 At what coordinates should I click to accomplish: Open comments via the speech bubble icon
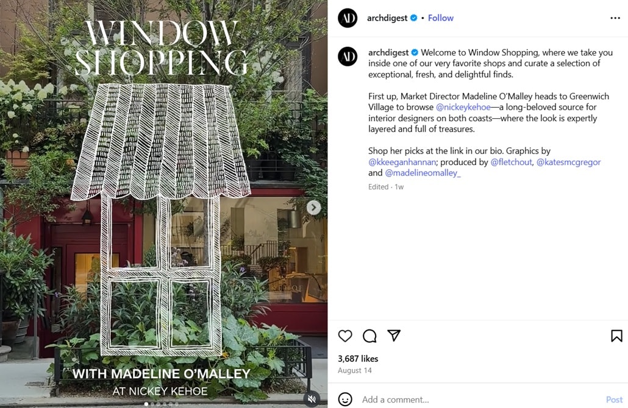(x=369, y=336)
